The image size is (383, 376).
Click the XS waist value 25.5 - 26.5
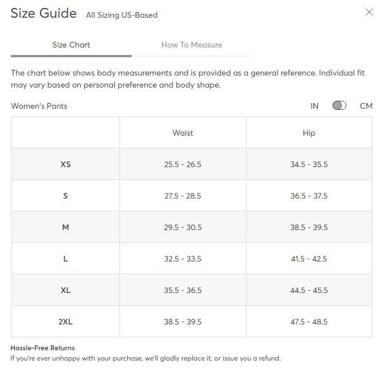pyautogui.click(x=183, y=164)
